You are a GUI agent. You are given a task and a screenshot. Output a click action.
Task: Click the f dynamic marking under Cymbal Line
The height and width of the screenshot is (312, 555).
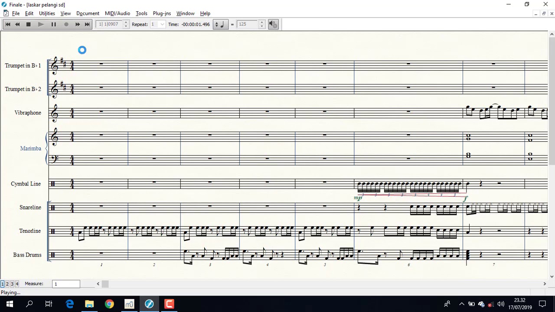point(465,198)
